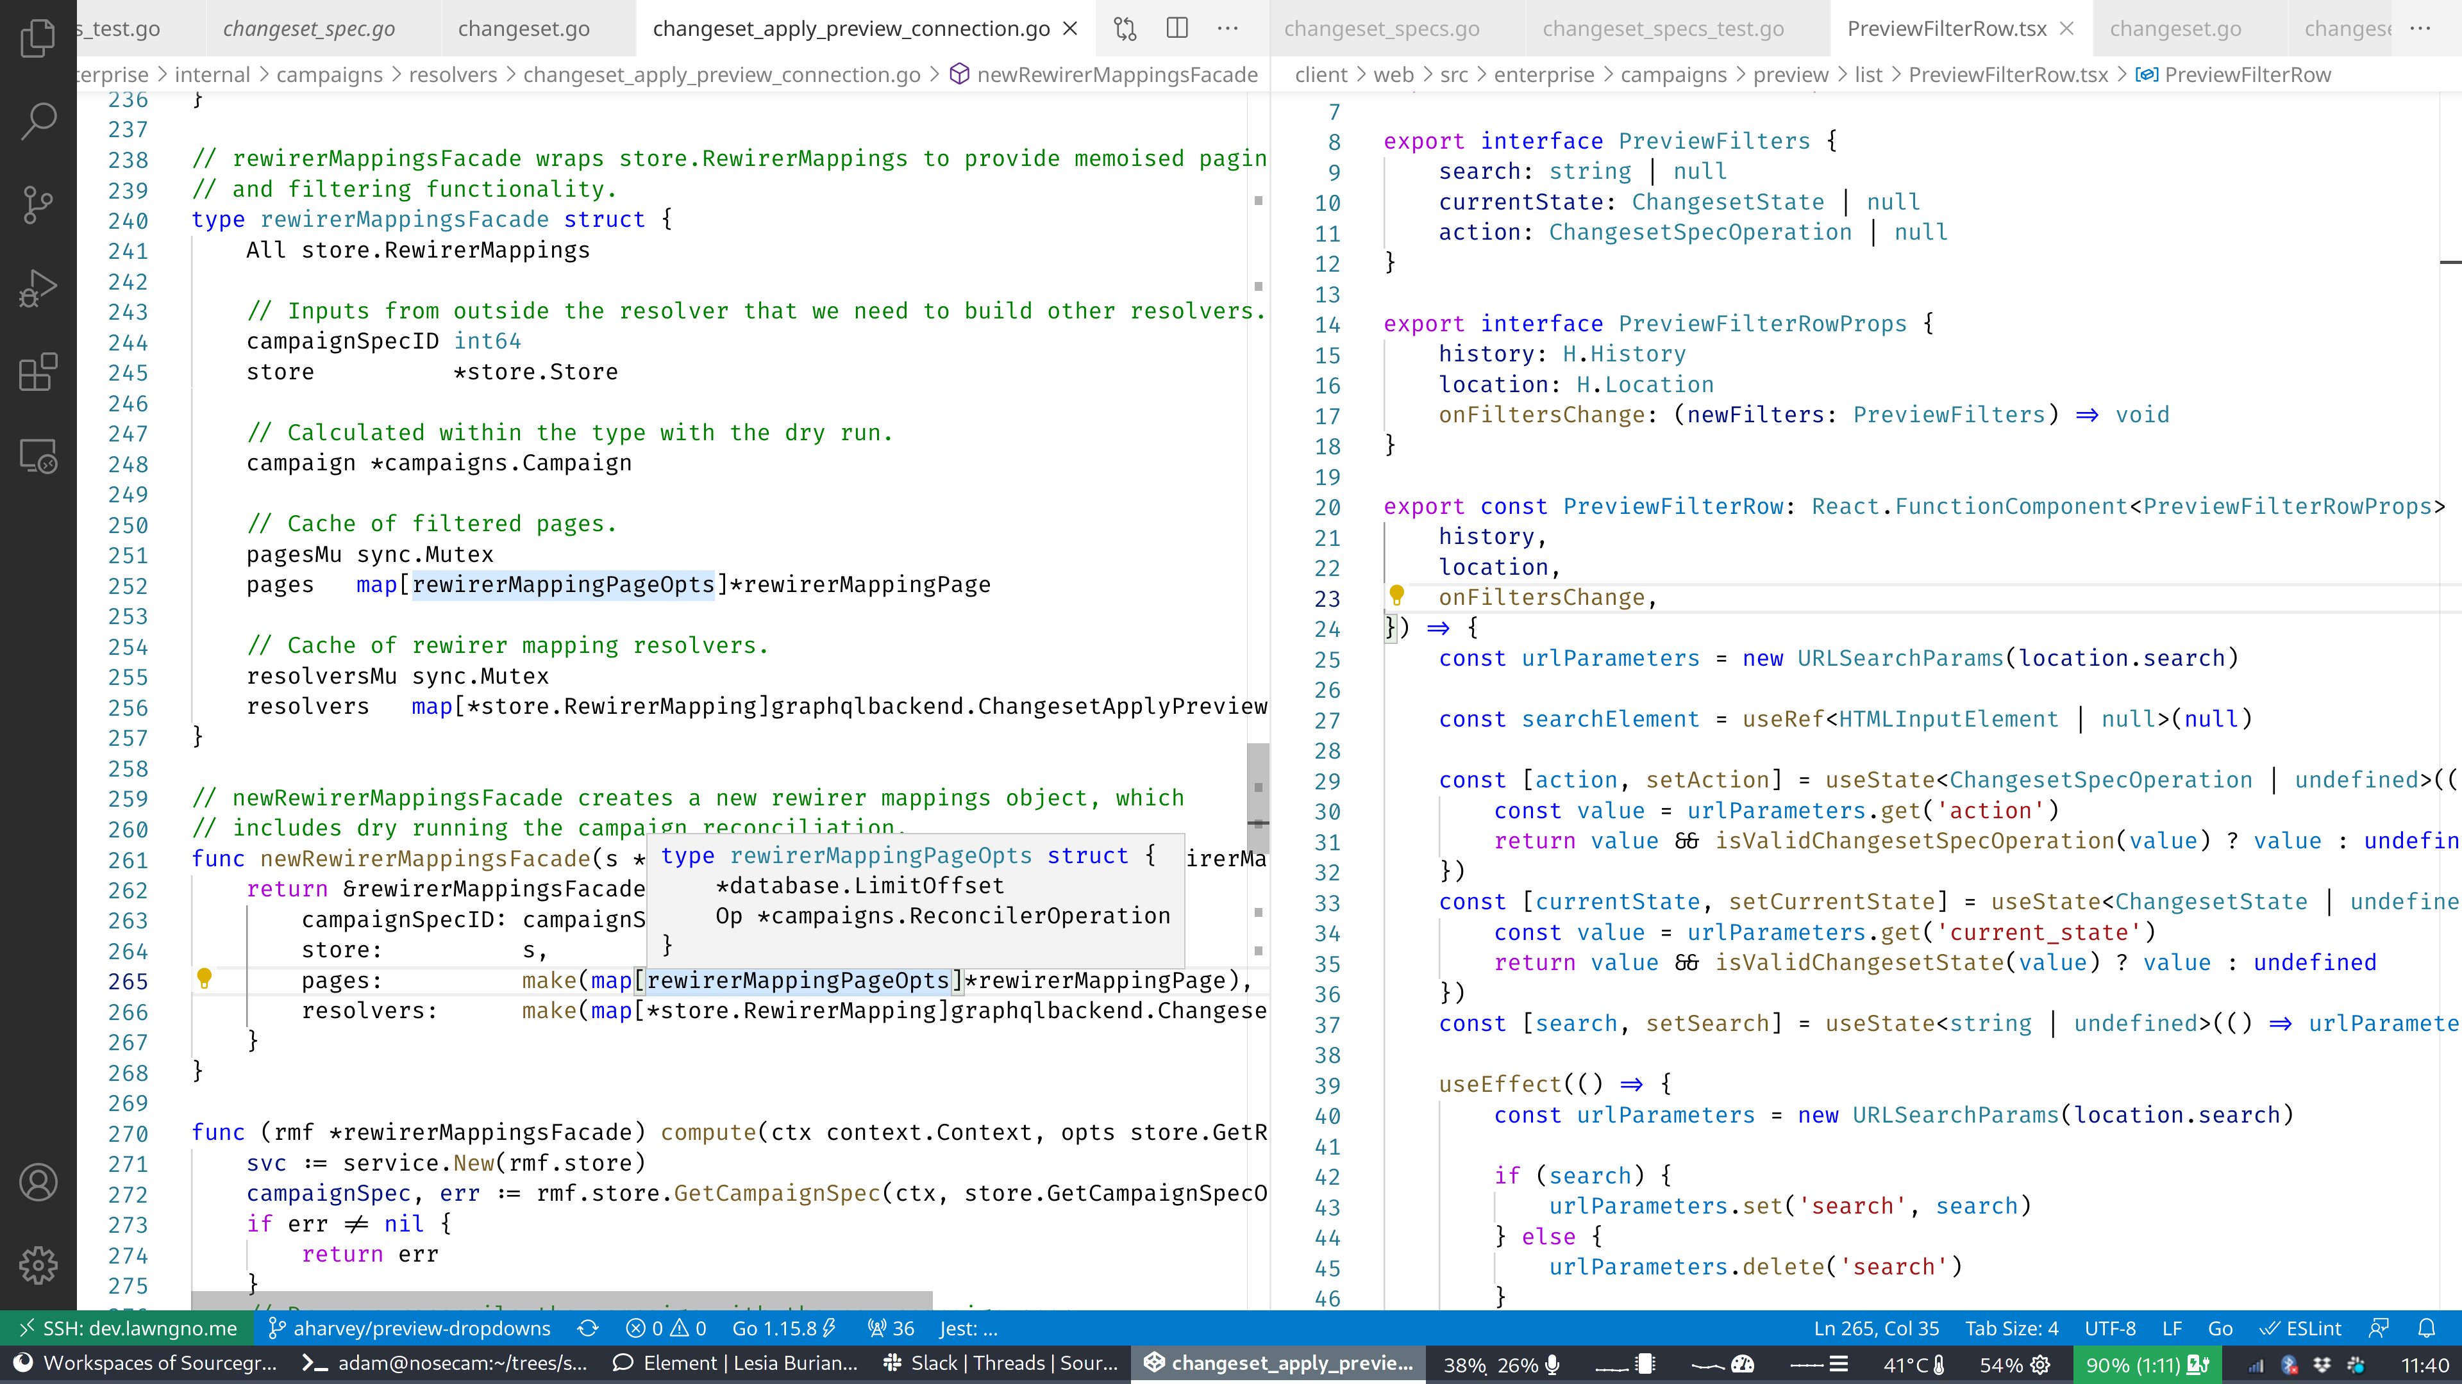
Task: Open the Remote Explorer view
Action: point(38,456)
